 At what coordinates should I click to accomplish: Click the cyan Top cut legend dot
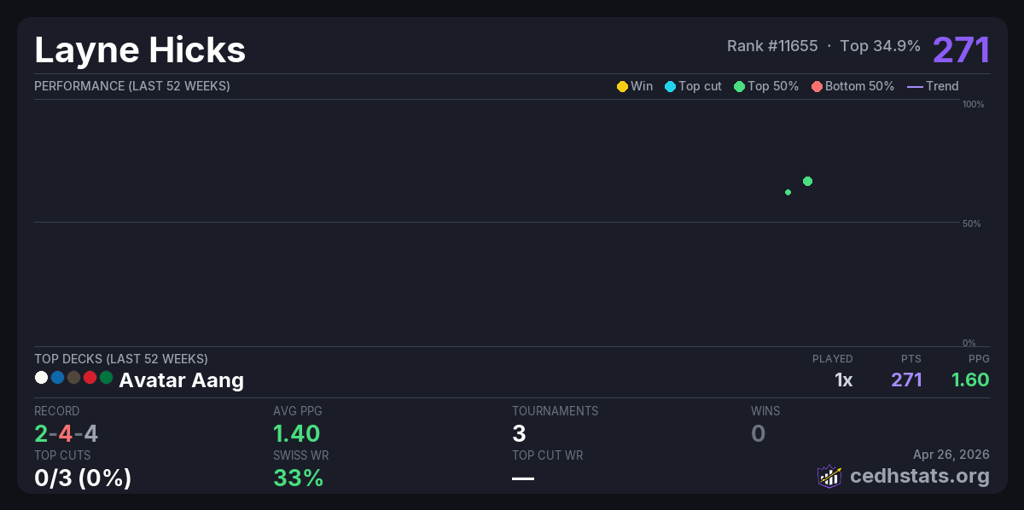pos(670,86)
